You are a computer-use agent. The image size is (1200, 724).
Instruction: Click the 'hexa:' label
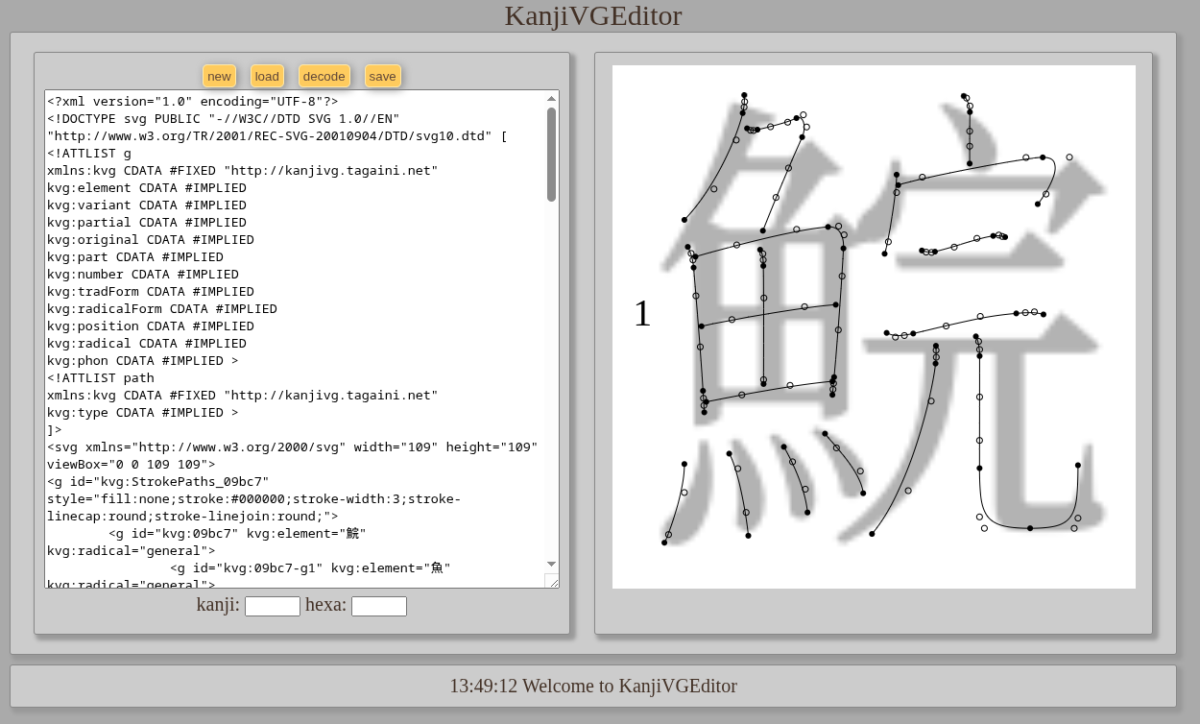coord(325,605)
